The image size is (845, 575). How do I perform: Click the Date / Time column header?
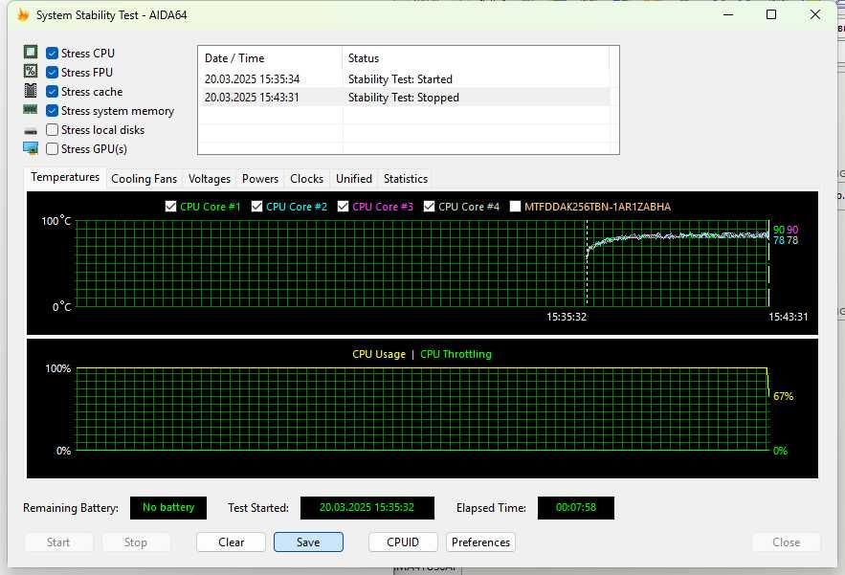(270, 58)
